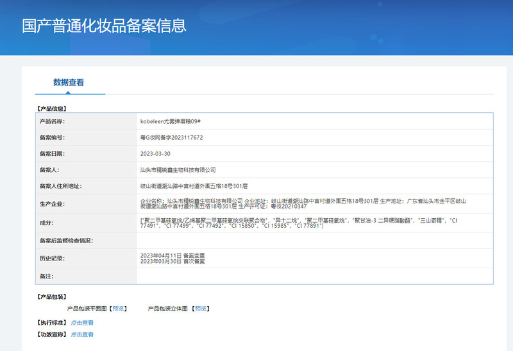513x351 pixels.
Task: Open 预览 for 产品包装平面图
Action: (119, 309)
